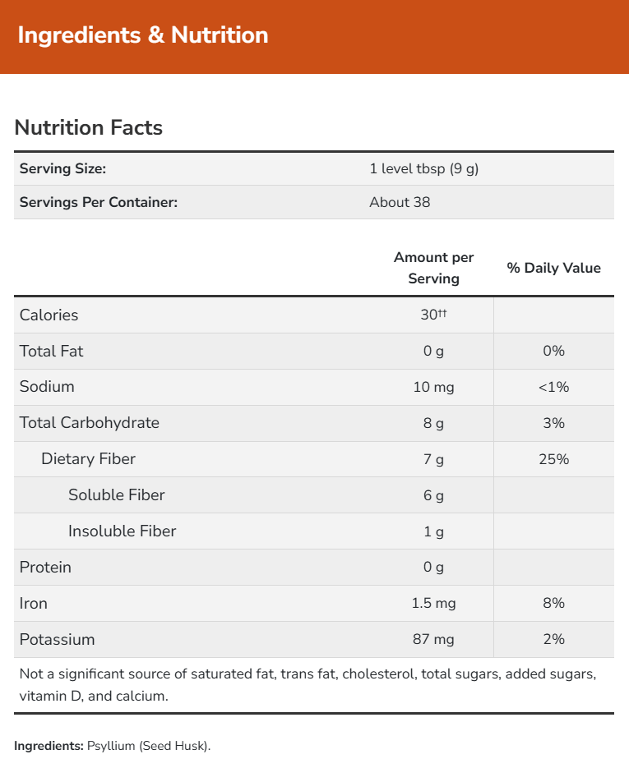
Task: Click the Amount per Serving column header
Action: click(433, 268)
